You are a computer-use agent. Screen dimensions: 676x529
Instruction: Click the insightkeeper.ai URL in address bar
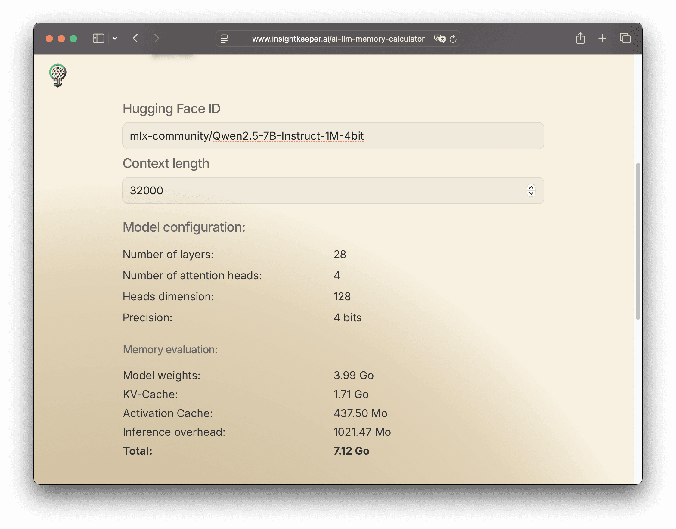(x=338, y=39)
